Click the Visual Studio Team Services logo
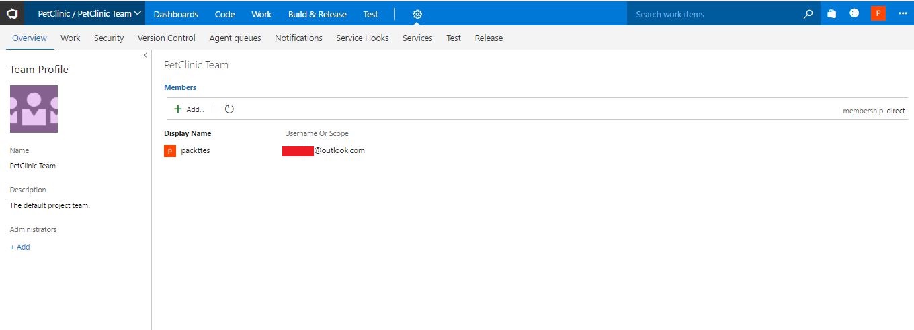The width and height of the screenshot is (914, 330). point(12,13)
